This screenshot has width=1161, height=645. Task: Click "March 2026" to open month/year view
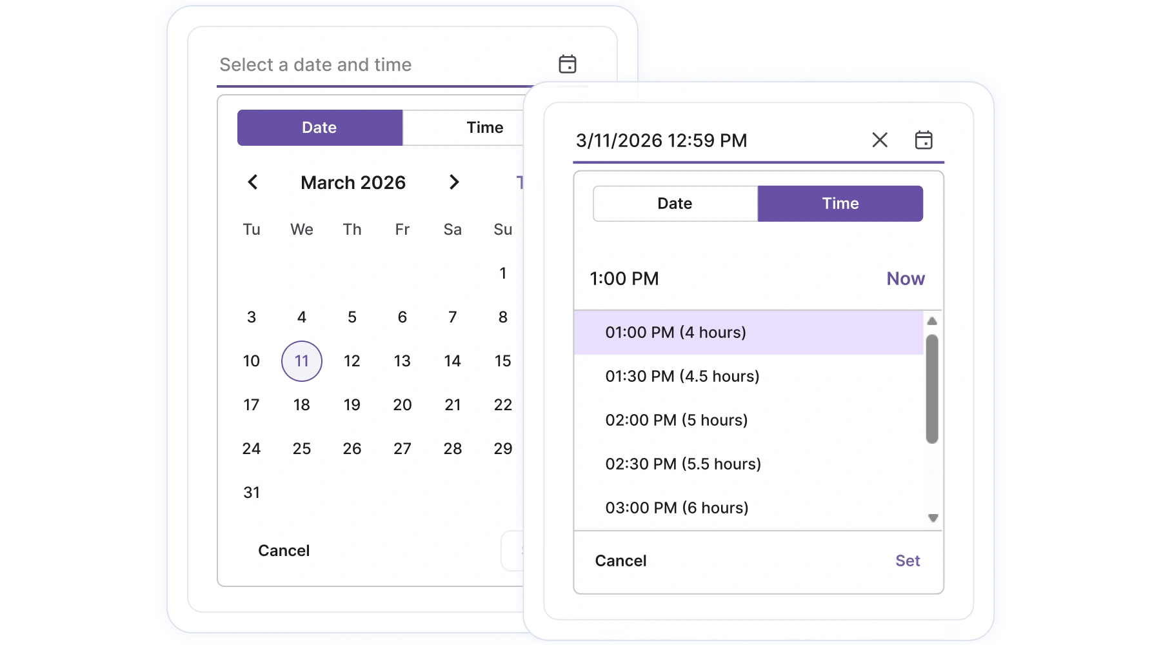coord(353,183)
